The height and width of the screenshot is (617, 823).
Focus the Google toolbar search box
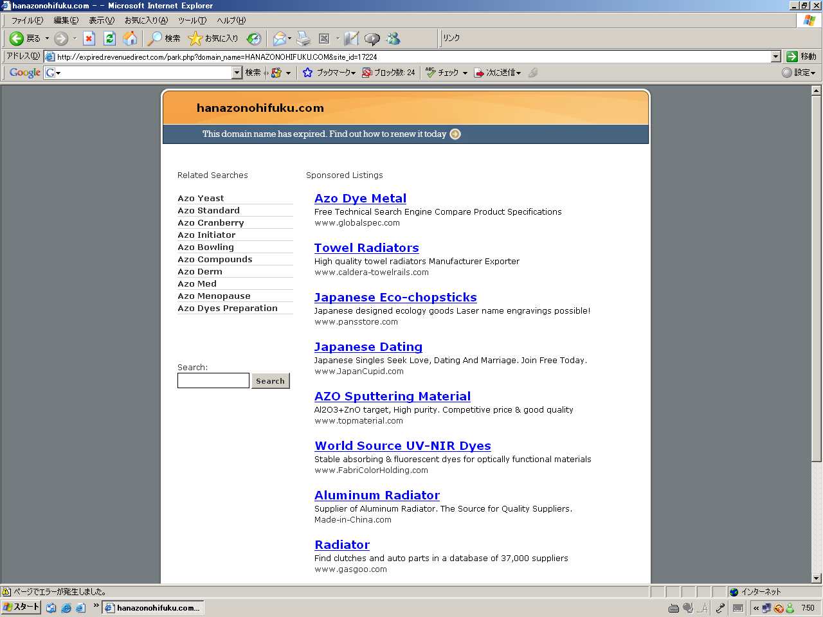pyautogui.click(x=143, y=73)
